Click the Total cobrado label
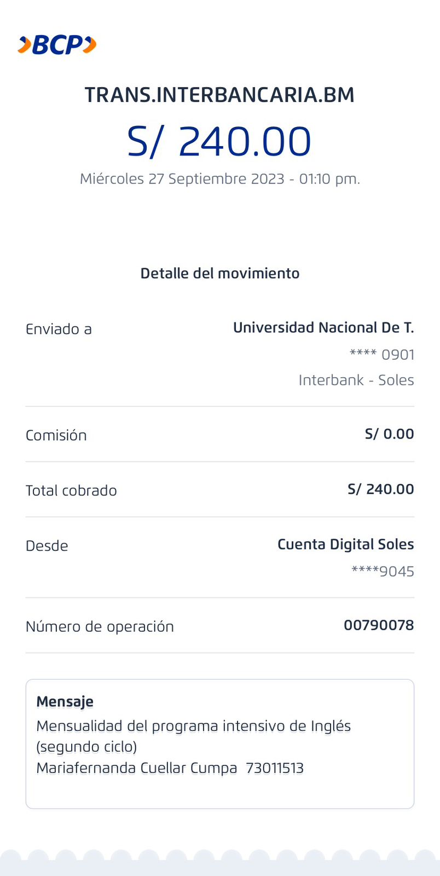Image resolution: width=440 pixels, height=876 pixels. (x=71, y=491)
